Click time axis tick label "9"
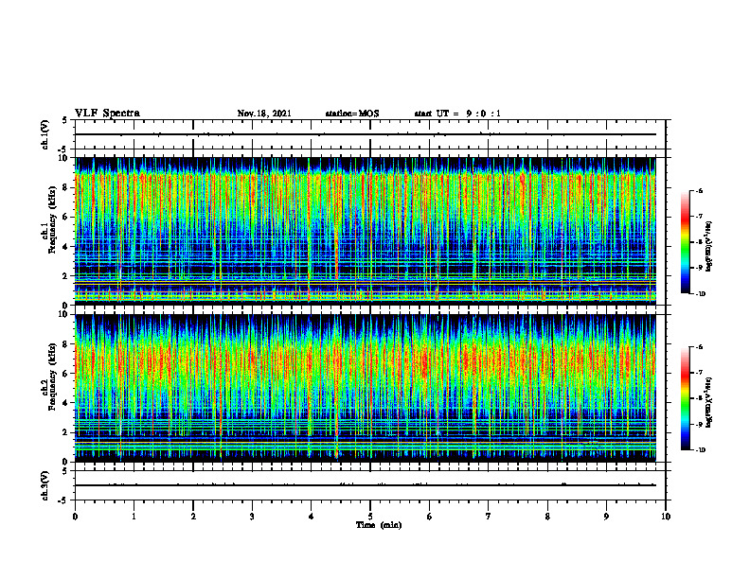 (x=606, y=517)
